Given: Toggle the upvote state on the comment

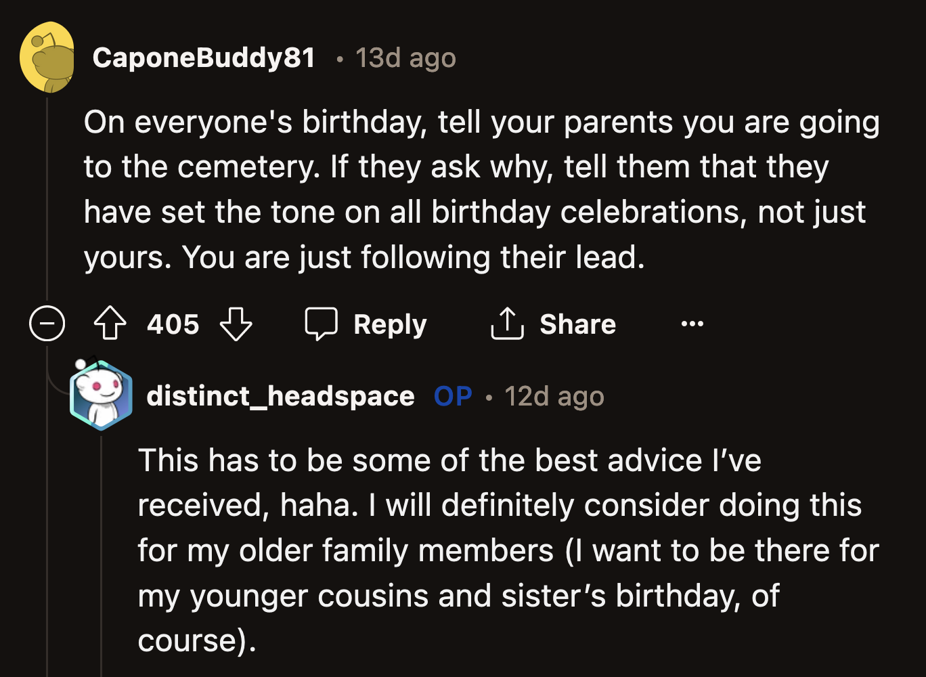Looking at the screenshot, I should click(109, 324).
